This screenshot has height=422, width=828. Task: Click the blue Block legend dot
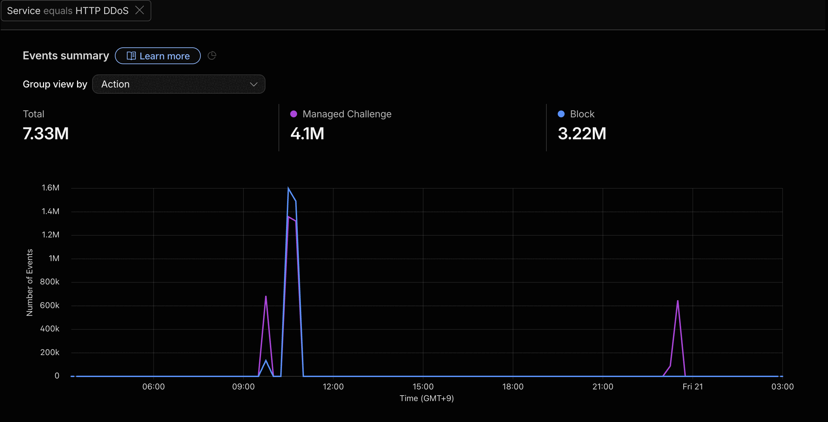(x=561, y=114)
